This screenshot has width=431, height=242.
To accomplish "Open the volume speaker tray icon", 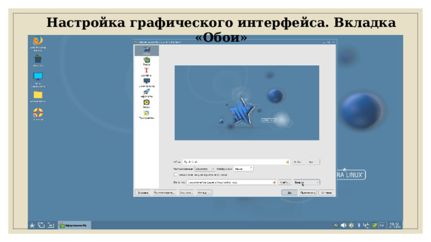I will tap(343, 225).
